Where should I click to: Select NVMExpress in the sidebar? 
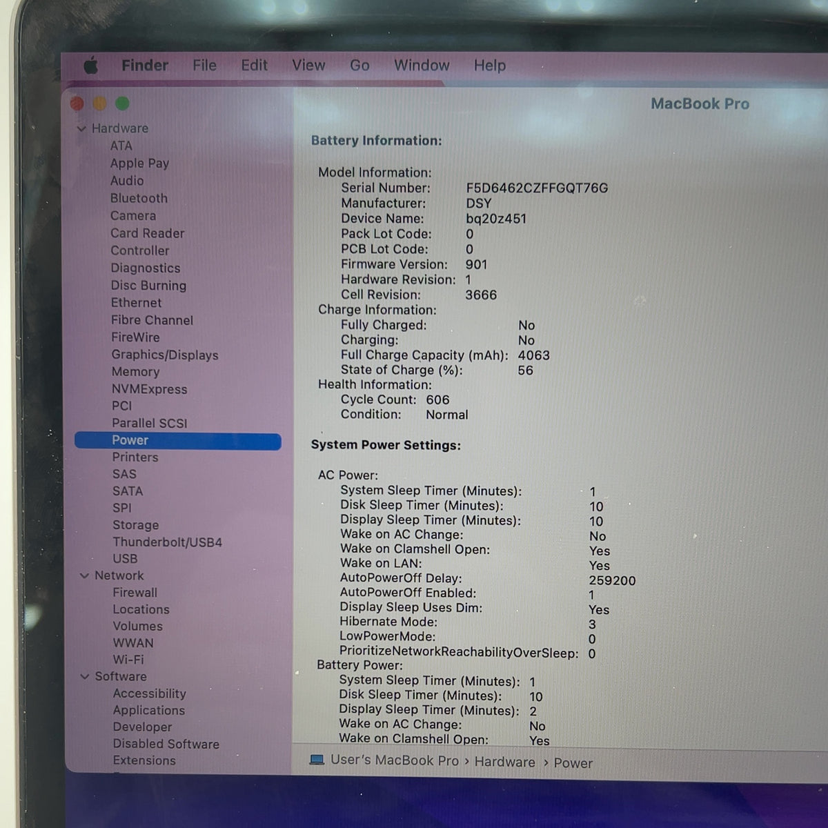pyautogui.click(x=150, y=389)
